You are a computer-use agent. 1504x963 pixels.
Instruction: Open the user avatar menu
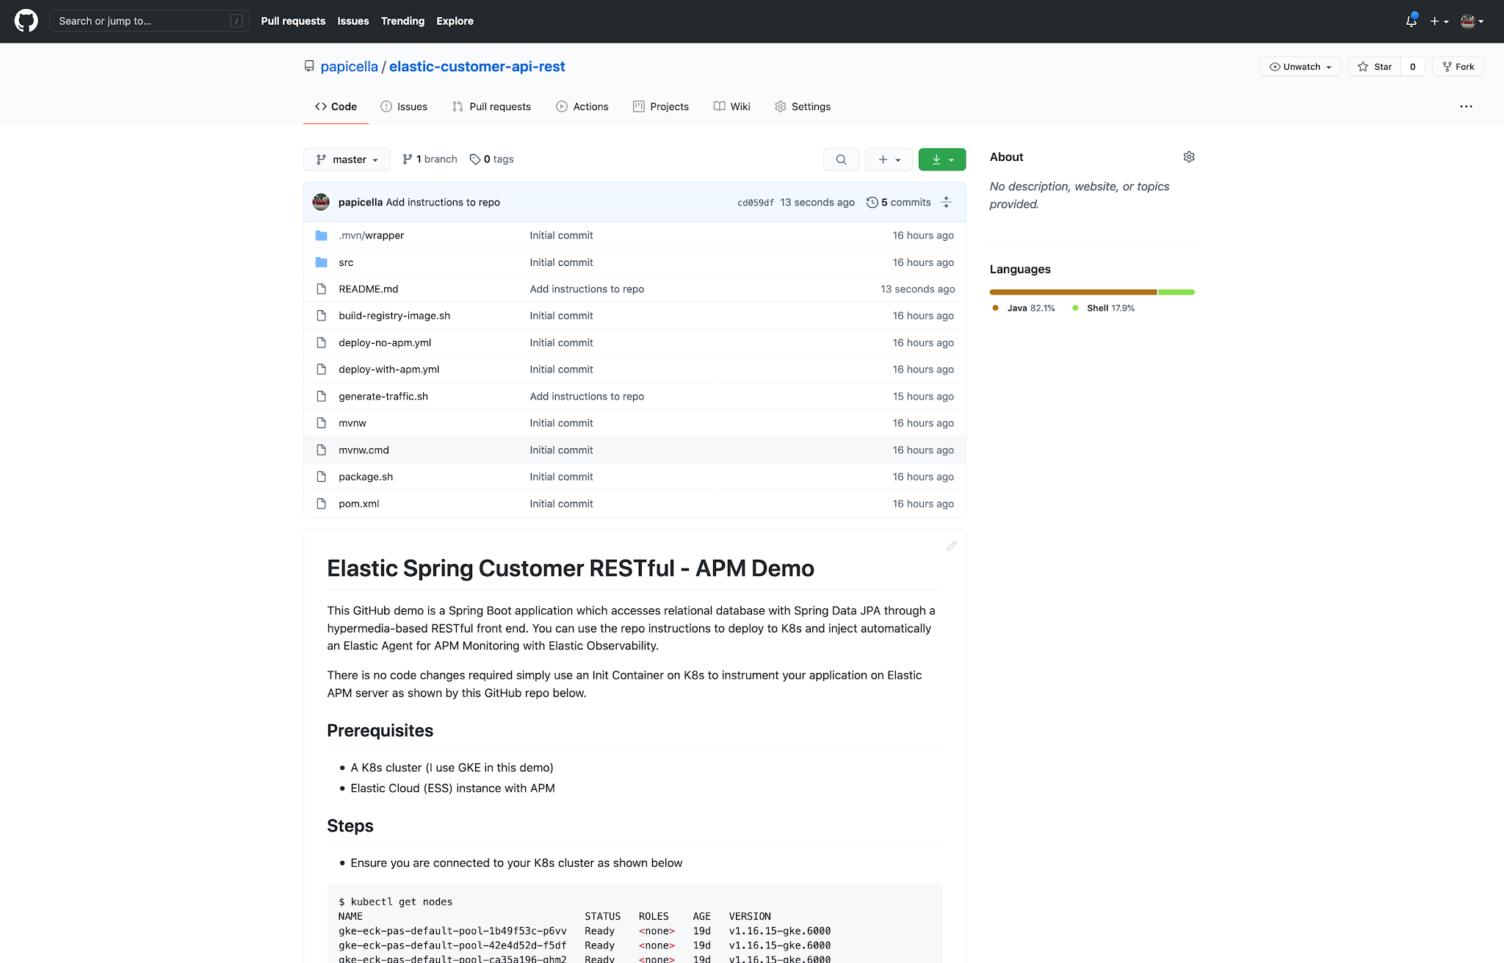1472,21
